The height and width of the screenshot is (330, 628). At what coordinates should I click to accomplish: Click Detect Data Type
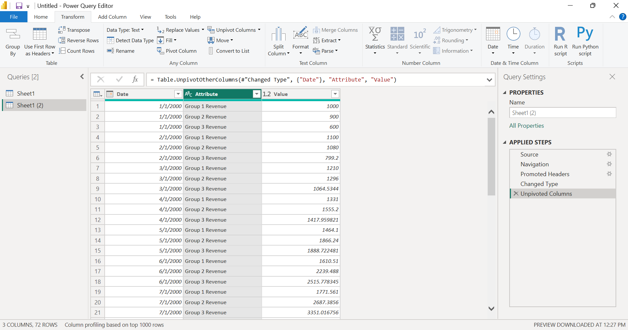pos(130,40)
